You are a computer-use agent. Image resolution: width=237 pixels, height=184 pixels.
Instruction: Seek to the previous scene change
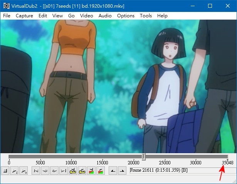pyautogui.click(x=91, y=171)
